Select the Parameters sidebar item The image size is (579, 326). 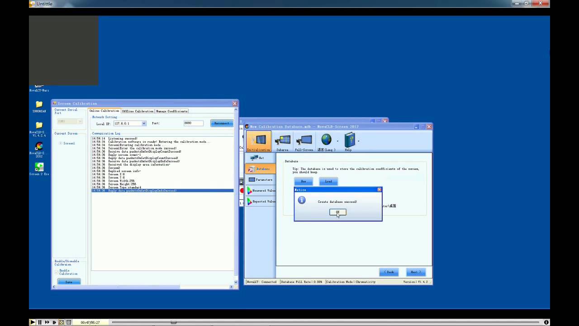[261, 180]
